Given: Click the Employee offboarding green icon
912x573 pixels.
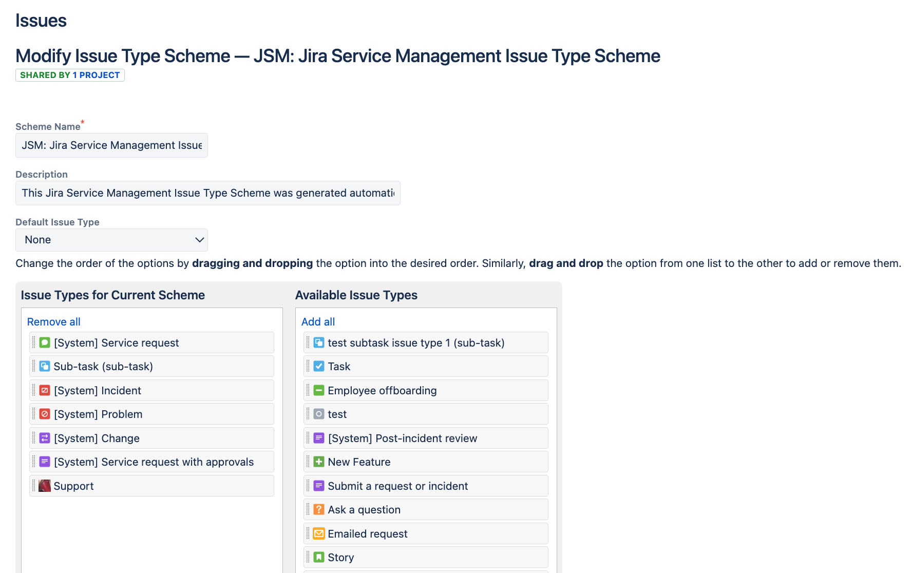Looking at the screenshot, I should click(x=319, y=390).
